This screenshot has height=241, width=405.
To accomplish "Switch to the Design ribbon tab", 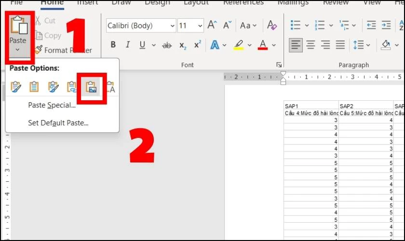I will point(157,2).
